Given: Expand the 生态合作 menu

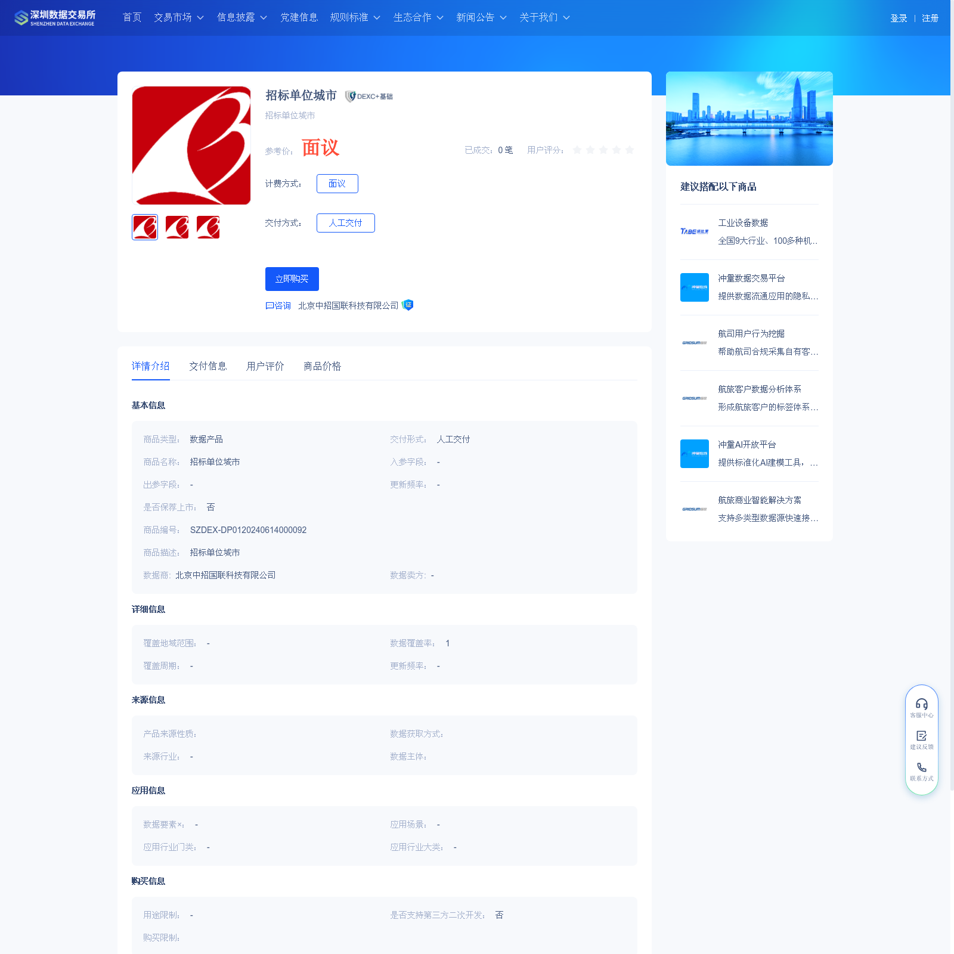Looking at the screenshot, I should (x=419, y=17).
